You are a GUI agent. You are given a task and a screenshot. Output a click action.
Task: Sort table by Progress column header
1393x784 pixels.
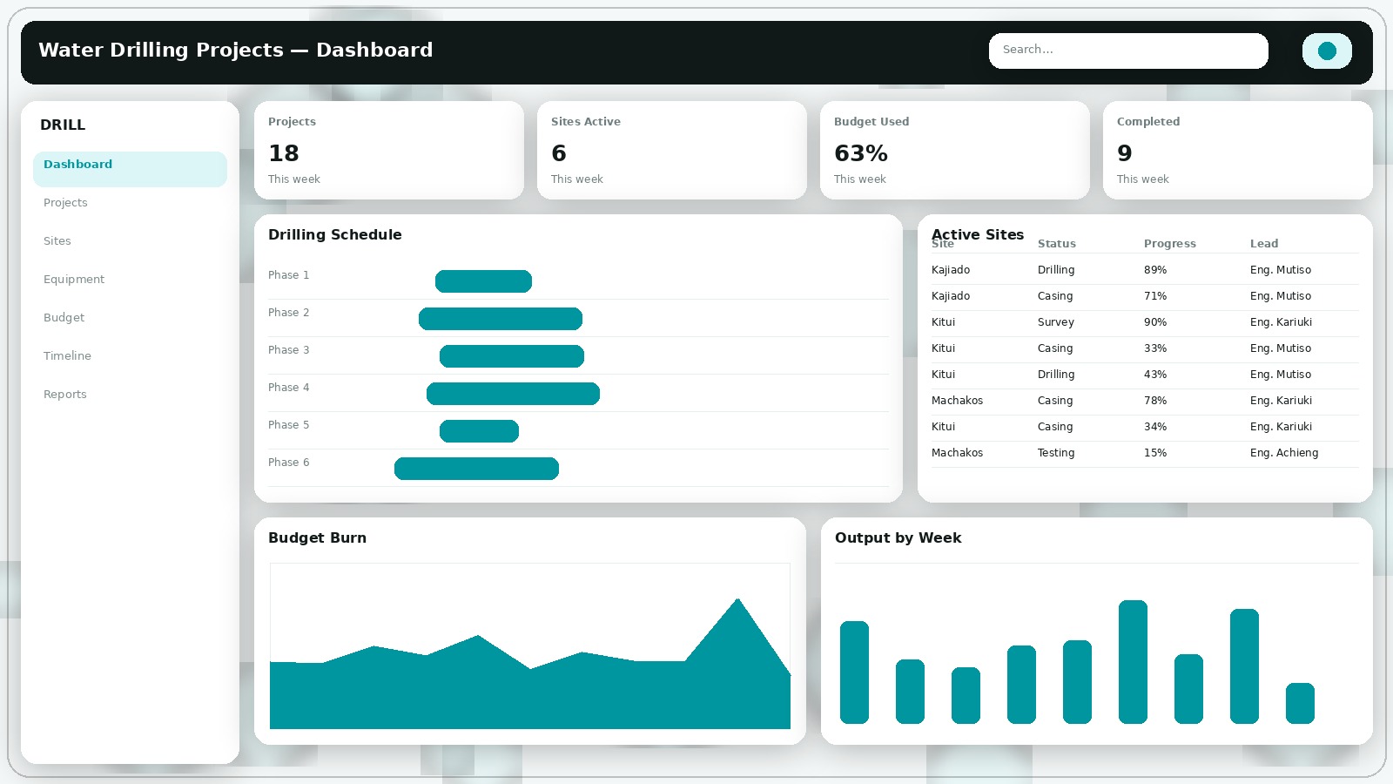click(1169, 244)
